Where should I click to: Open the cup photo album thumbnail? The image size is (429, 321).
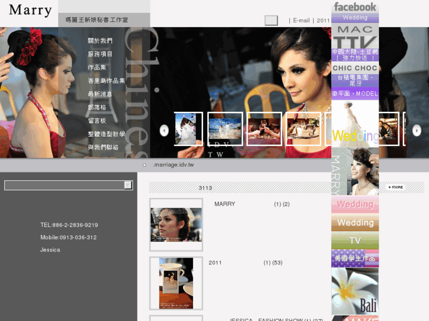coord(176,283)
